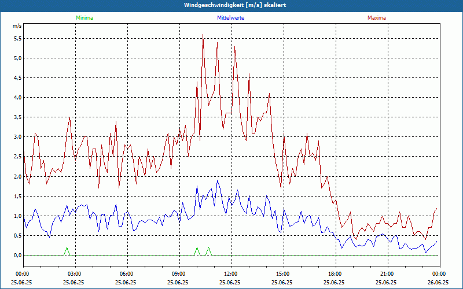This screenshot has width=463, height=289.
Task: Click the red Maxima peak above 5,5 m/s
Action: click(203, 35)
